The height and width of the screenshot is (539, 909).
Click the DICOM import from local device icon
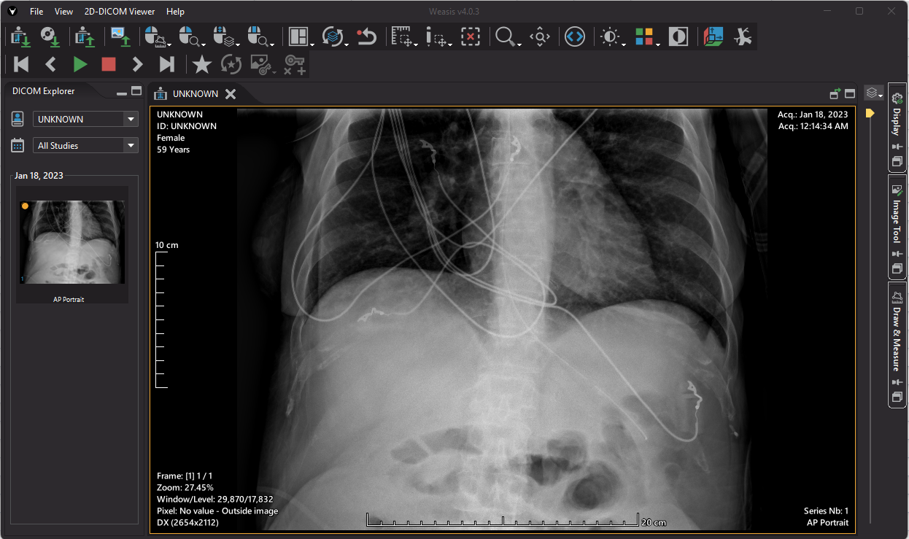click(x=20, y=36)
